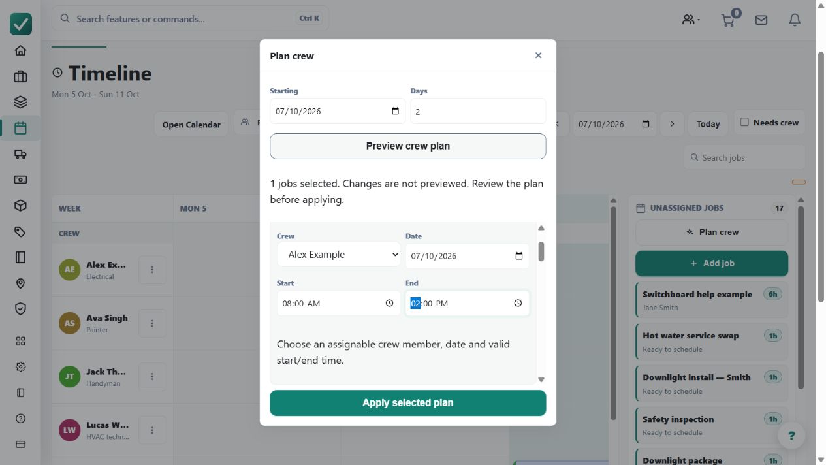This screenshot has height=465, width=826.
Task: Open the shopping cart icon
Action: tap(728, 20)
